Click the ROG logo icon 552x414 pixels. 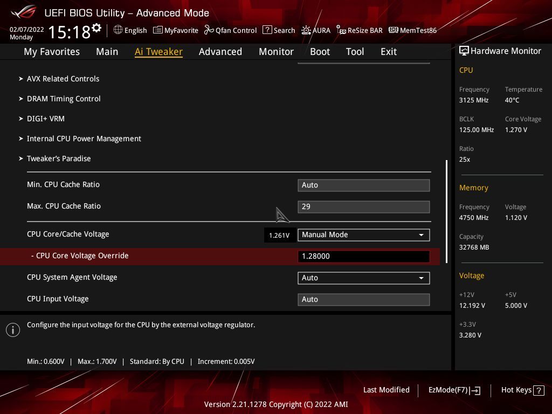tap(24, 12)
